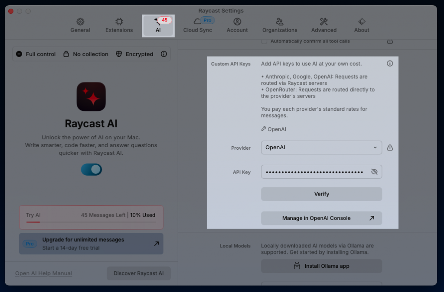Viewport: 444px width, 292px height.
Task: Click the 45 badge on AI tab
Action: [164, 20]
